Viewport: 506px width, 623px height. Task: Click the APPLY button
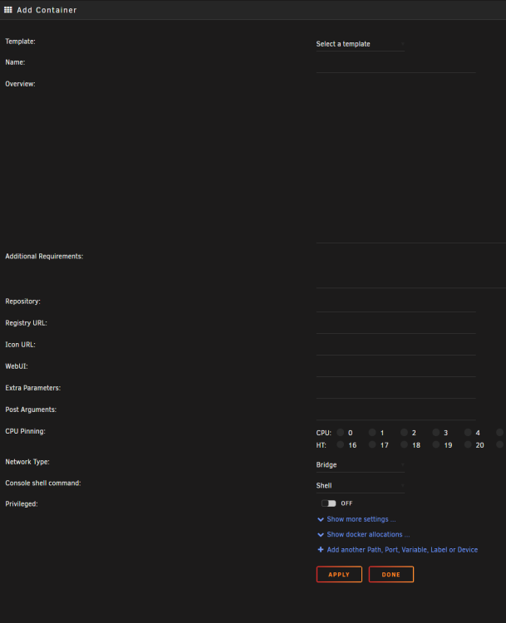(339, 575)
